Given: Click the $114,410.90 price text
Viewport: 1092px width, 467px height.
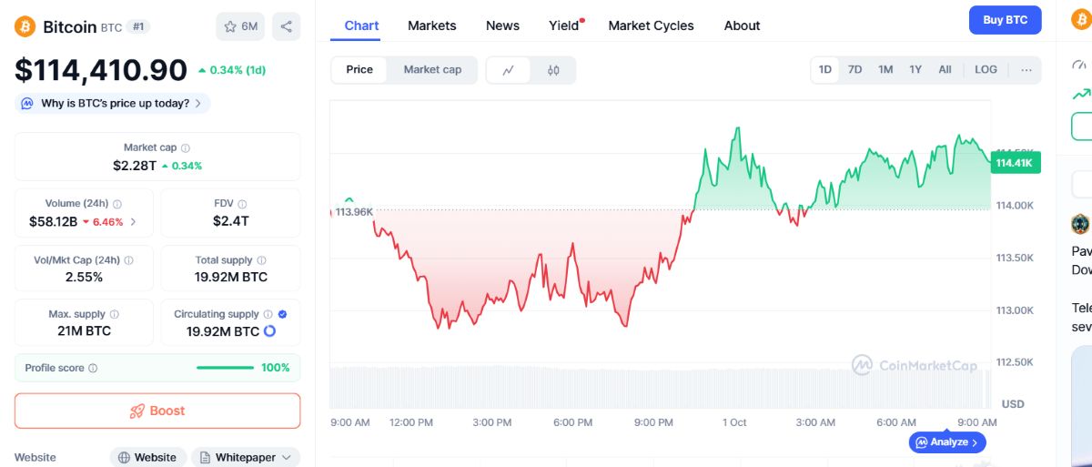Looking at the screenshot, I should (x=101, y=69).
